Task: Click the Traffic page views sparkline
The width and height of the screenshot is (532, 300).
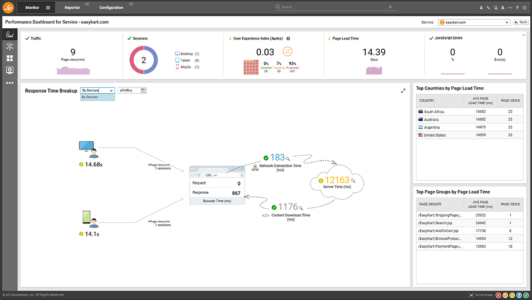Action: coord(73,70)
